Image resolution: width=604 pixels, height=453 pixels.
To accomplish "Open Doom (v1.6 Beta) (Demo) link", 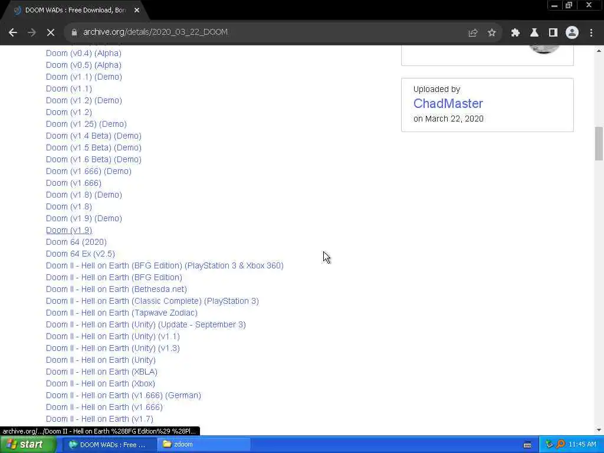I will pos(94,159).
